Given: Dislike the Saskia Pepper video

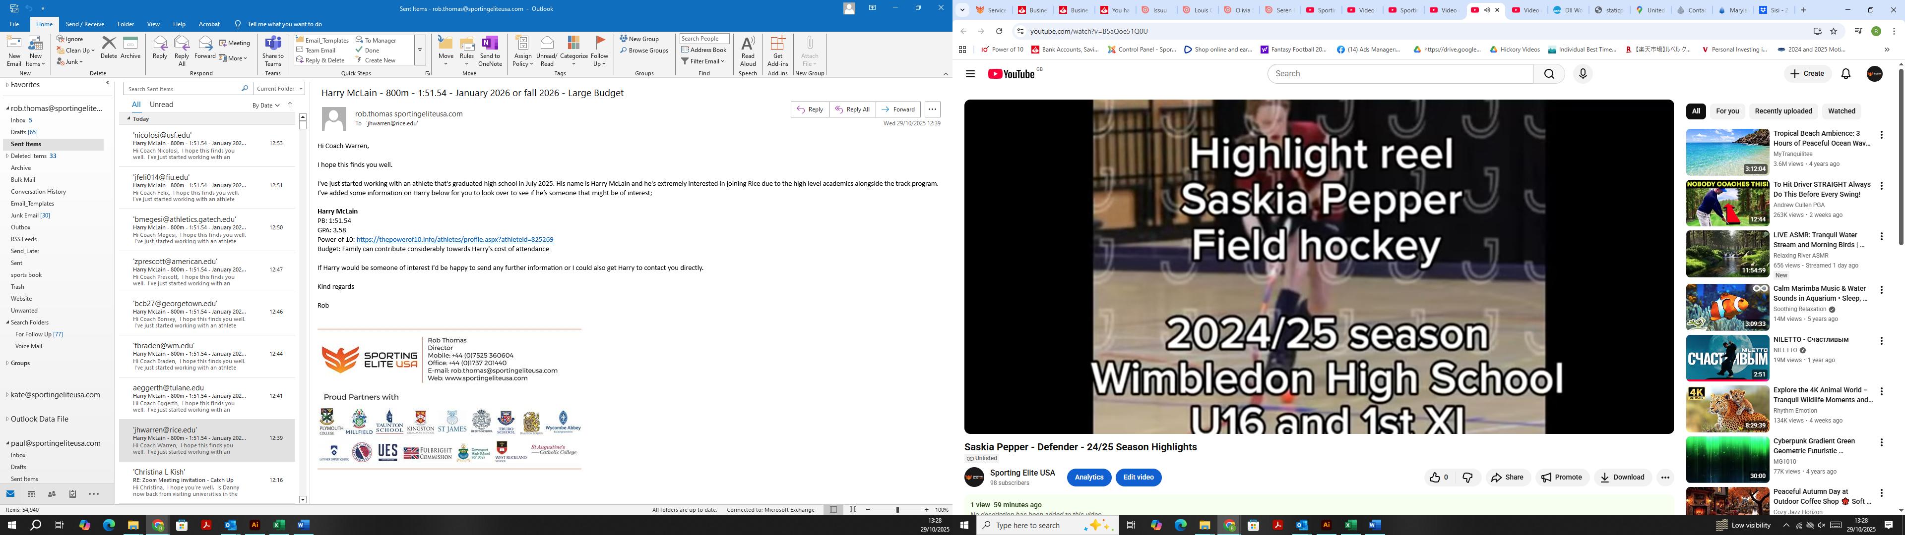Looking at the screenshot, I should [x=1467, y=478].
